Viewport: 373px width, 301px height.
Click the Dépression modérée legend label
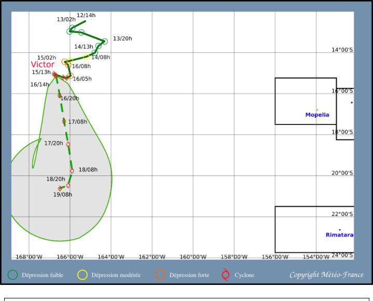pyautogui.click(x=116, y=275)
